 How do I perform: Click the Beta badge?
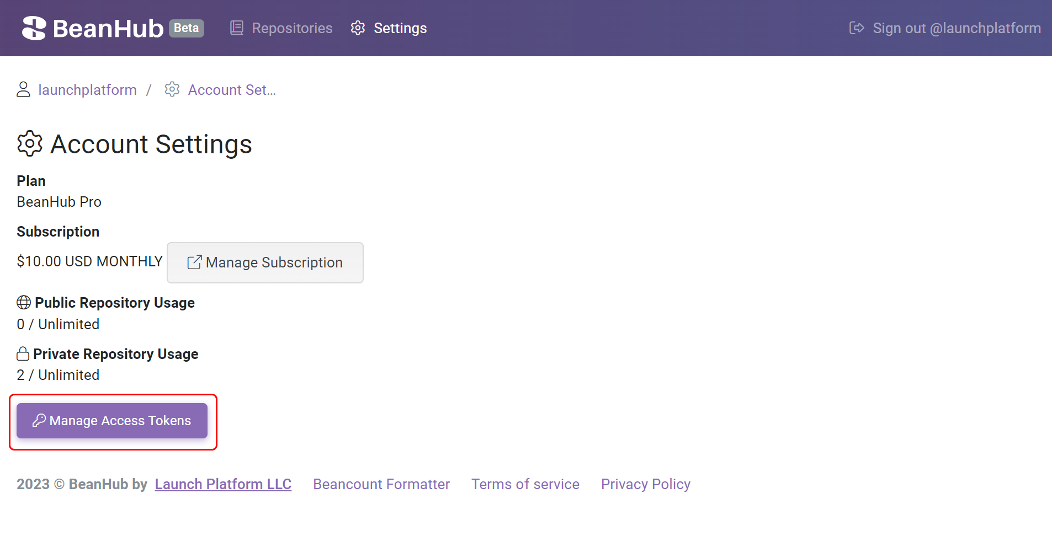coord(187,28)
